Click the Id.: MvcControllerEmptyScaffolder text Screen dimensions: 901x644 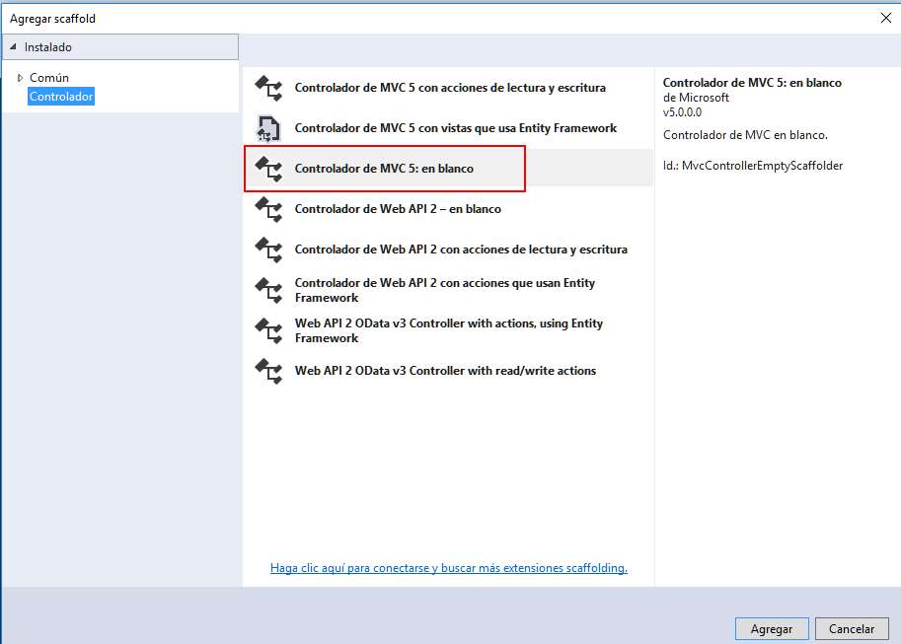pyautogui.click(x=753, y=166)
